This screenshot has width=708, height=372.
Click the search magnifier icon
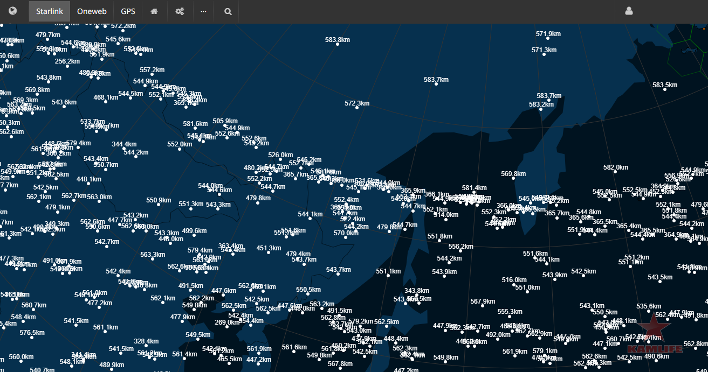(x=228, y=11)
